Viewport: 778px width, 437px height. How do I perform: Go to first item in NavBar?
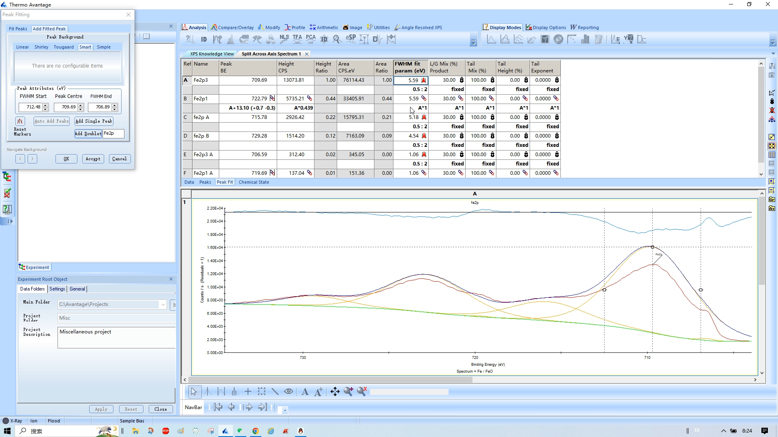click(x=218, y=407)
